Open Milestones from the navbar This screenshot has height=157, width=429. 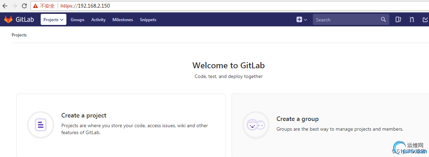click(123, 20)
